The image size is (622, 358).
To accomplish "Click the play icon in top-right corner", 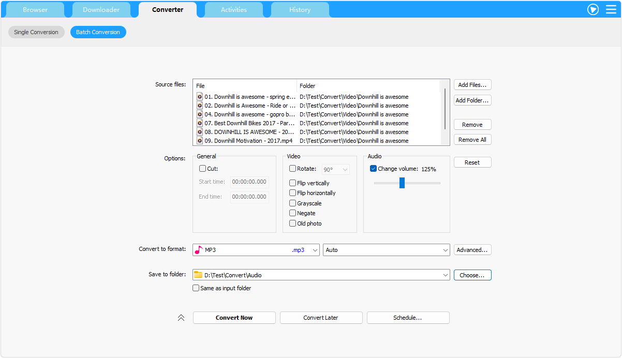I will click(x=593, y=9).
